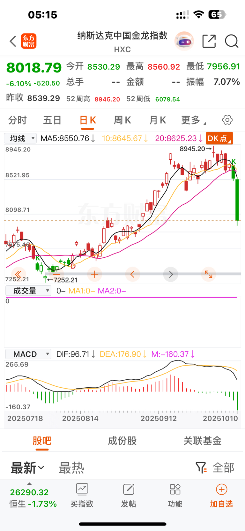
Task: Open the 成交量 indicator dropdown
Action: pyautogui.click(x=28, y=291)
